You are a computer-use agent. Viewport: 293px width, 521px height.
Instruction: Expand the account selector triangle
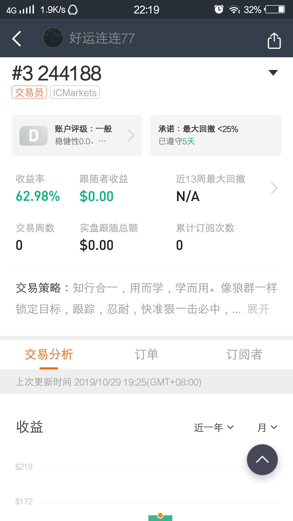click(x=273, y=72)
